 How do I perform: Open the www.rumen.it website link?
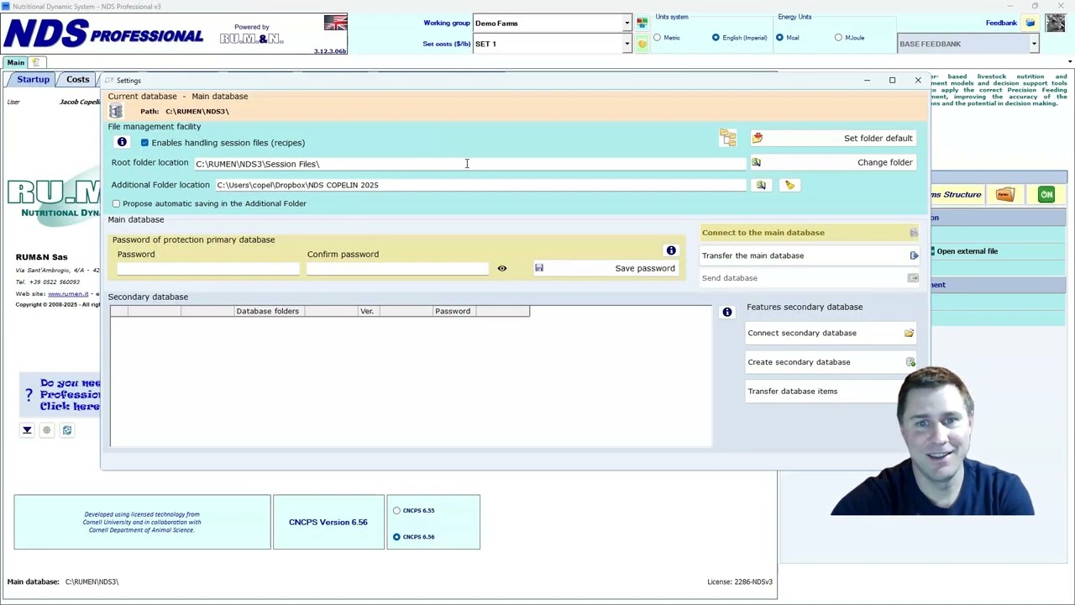pyautogui.click(x=68, y=294)
